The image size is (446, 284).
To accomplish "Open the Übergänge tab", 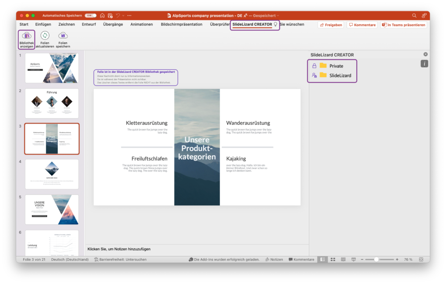I will coord(113,24).
